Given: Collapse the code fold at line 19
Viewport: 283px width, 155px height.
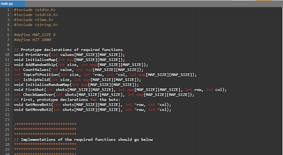Looking at the screenshot, I should pos(11,99).
